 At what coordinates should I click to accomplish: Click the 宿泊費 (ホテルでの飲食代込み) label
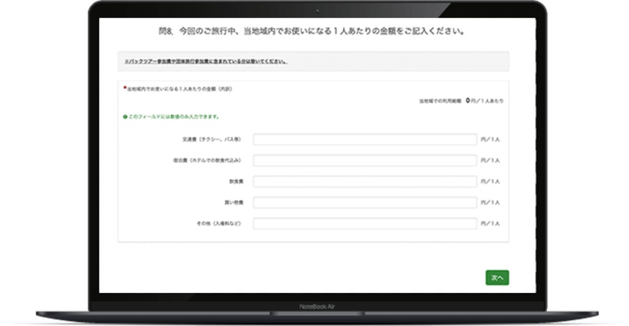(x=208, y=160)
